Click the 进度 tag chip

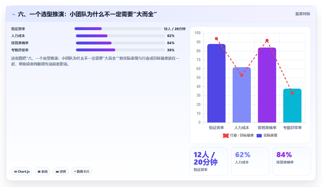tap(61, 172)
